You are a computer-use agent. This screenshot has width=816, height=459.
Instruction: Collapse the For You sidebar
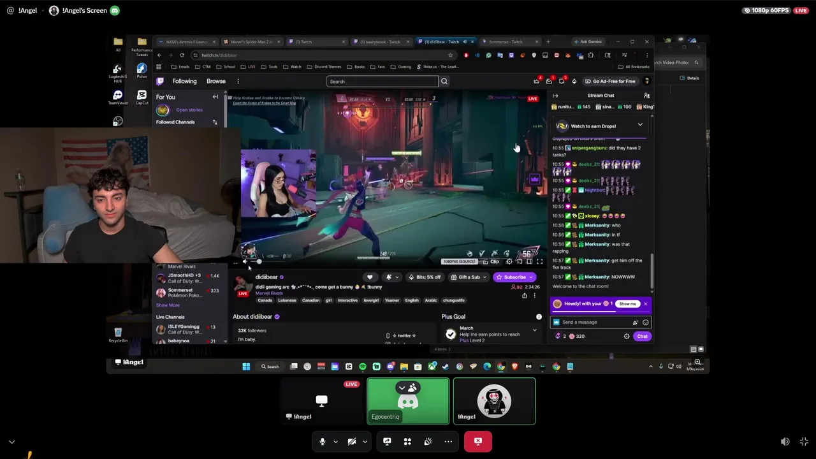coord(215,97)
